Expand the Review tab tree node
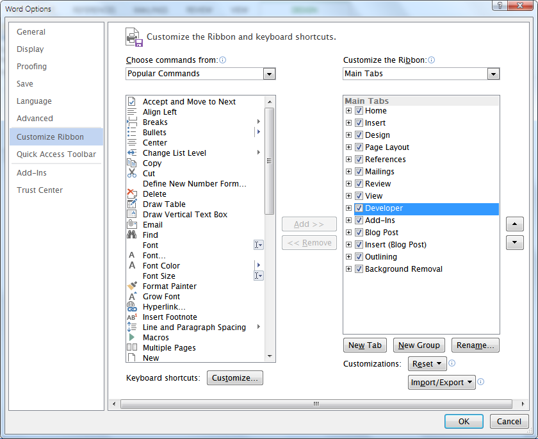Screen dimensions: 538x439 [348, 184]
